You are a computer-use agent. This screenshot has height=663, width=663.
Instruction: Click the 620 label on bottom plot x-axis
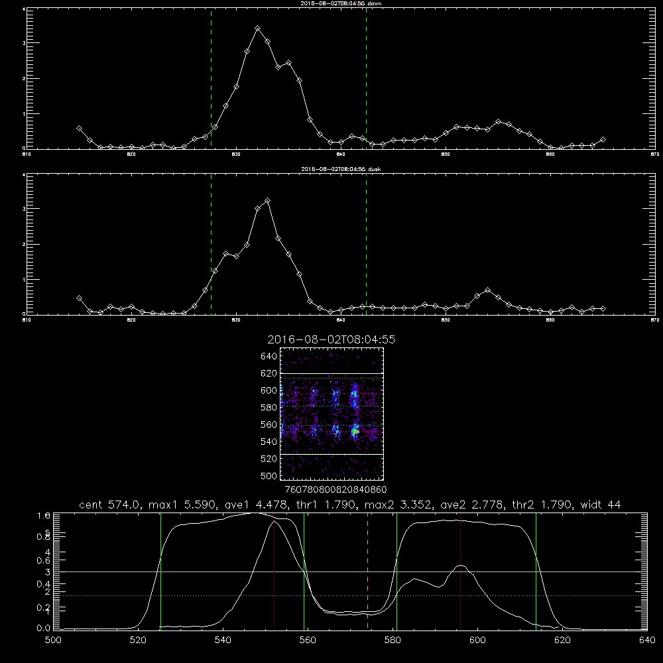coord(562,640)
